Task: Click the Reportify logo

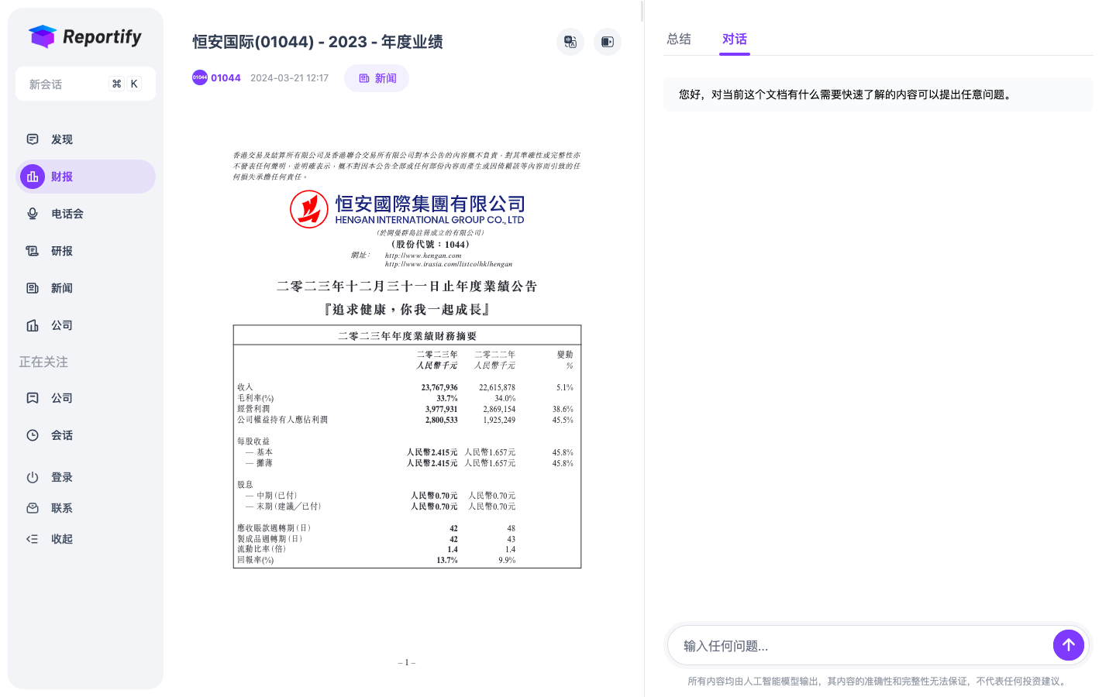Action: [x=85, y=36]
